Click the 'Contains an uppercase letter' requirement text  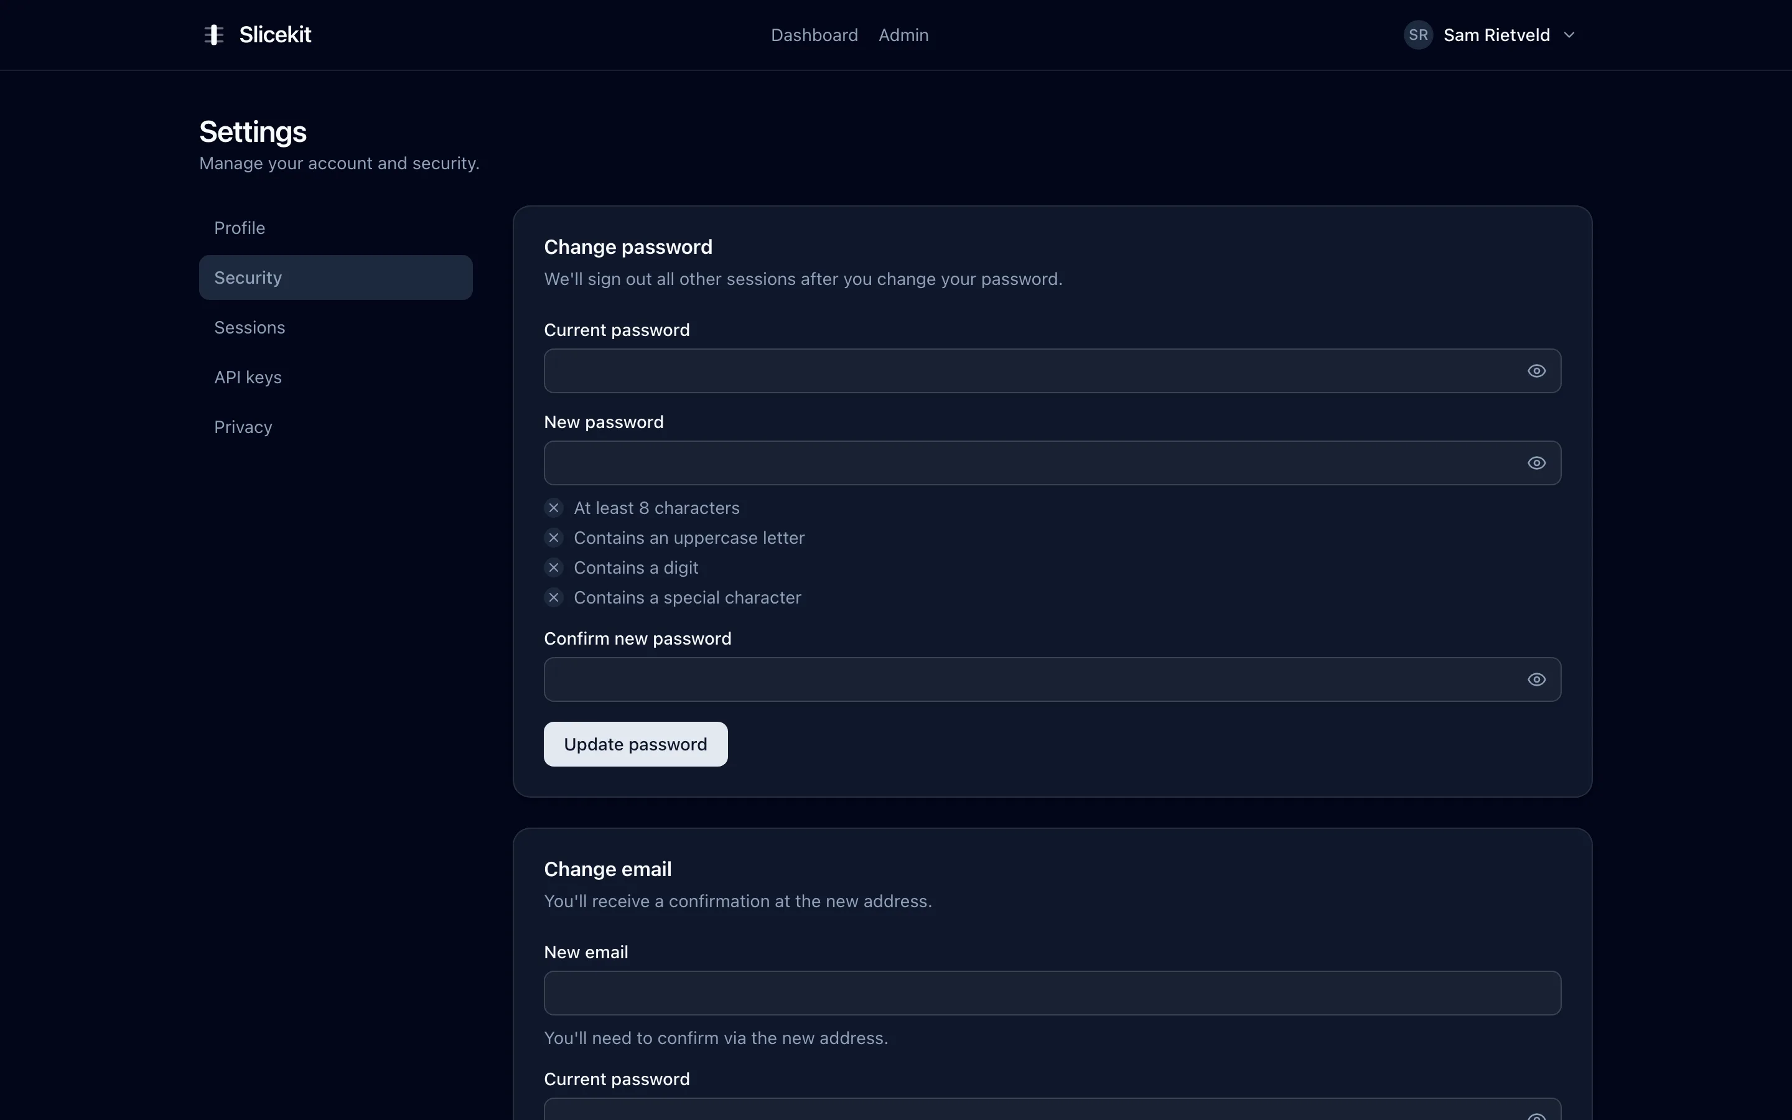pyautogui.click(x=689, y=538)
